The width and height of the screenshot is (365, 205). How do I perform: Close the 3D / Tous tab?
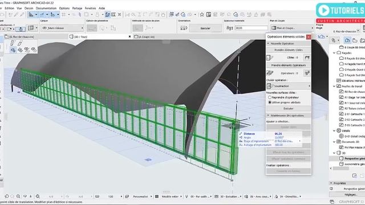tap(129, 36)
